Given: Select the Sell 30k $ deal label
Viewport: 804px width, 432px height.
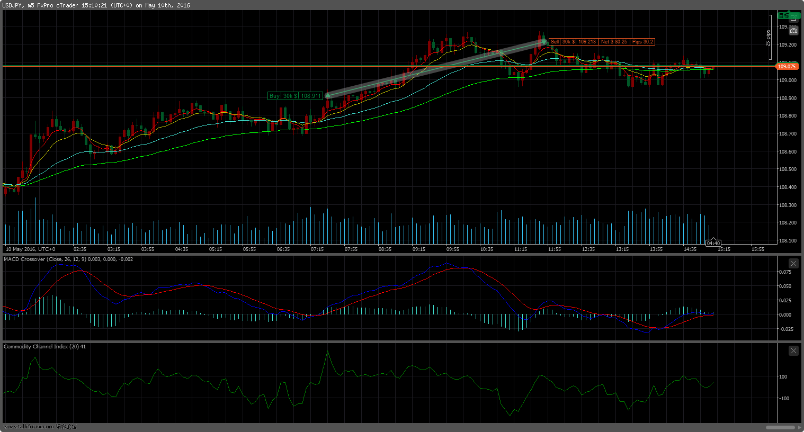Looking at the screenshot, I should pyautogui.click(x=562, y=41).
